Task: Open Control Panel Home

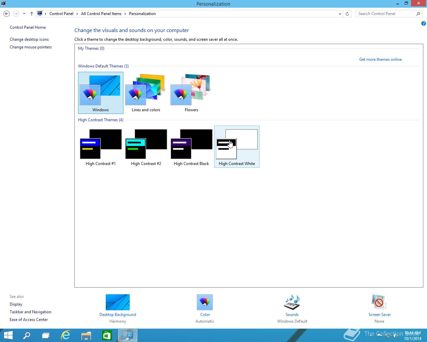Action: tap(28, 27)
